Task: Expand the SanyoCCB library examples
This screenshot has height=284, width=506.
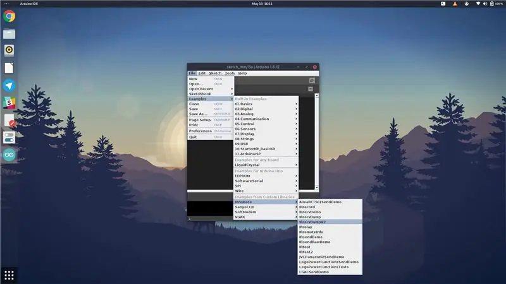Action: [266, 207]
